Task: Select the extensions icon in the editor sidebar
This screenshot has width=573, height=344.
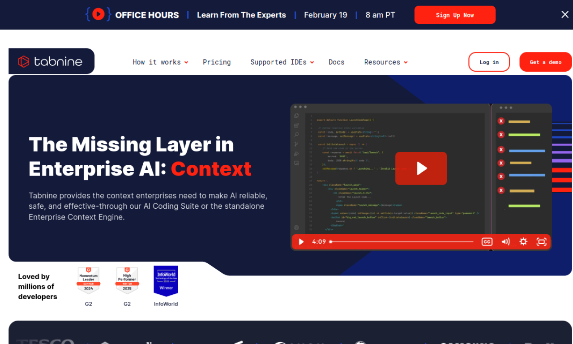Action: (x=296, y=125)
